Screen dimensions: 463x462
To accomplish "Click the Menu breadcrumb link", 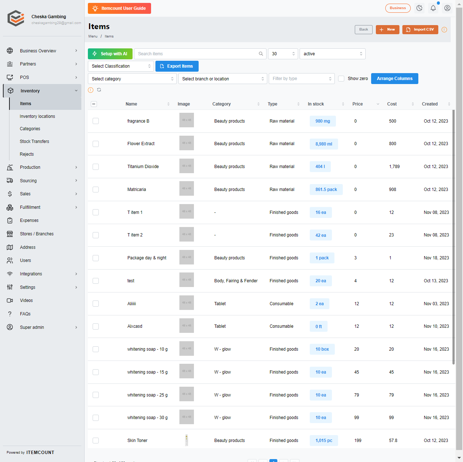I will coord(93,36).
